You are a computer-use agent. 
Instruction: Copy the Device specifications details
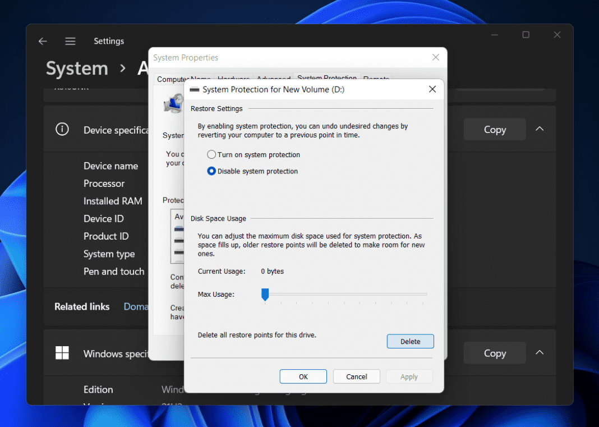[x=494, y=129]
